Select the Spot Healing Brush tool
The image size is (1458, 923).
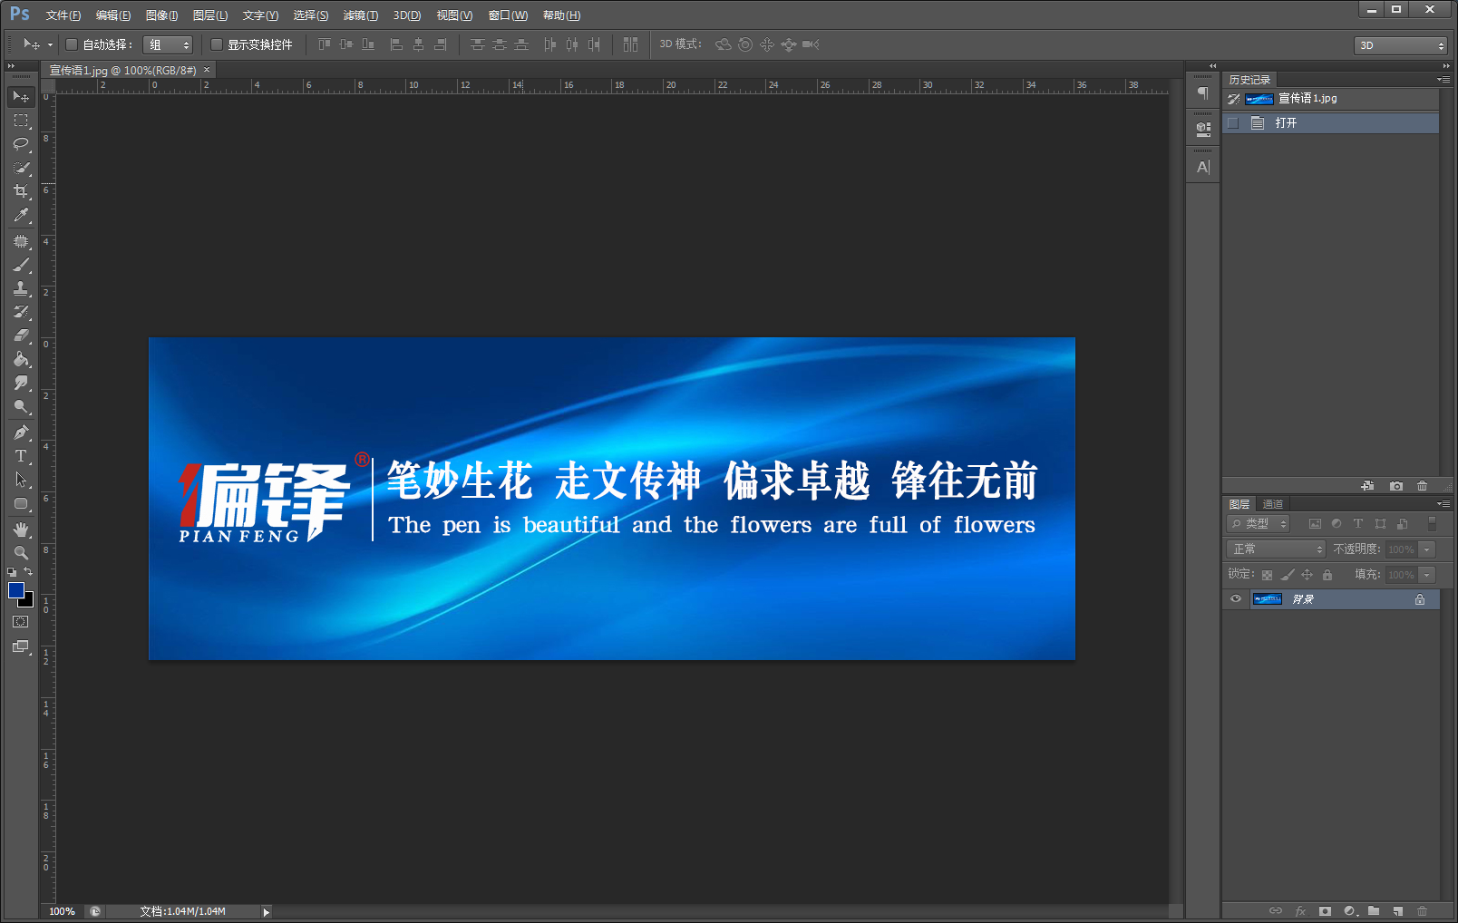(21, 242)
